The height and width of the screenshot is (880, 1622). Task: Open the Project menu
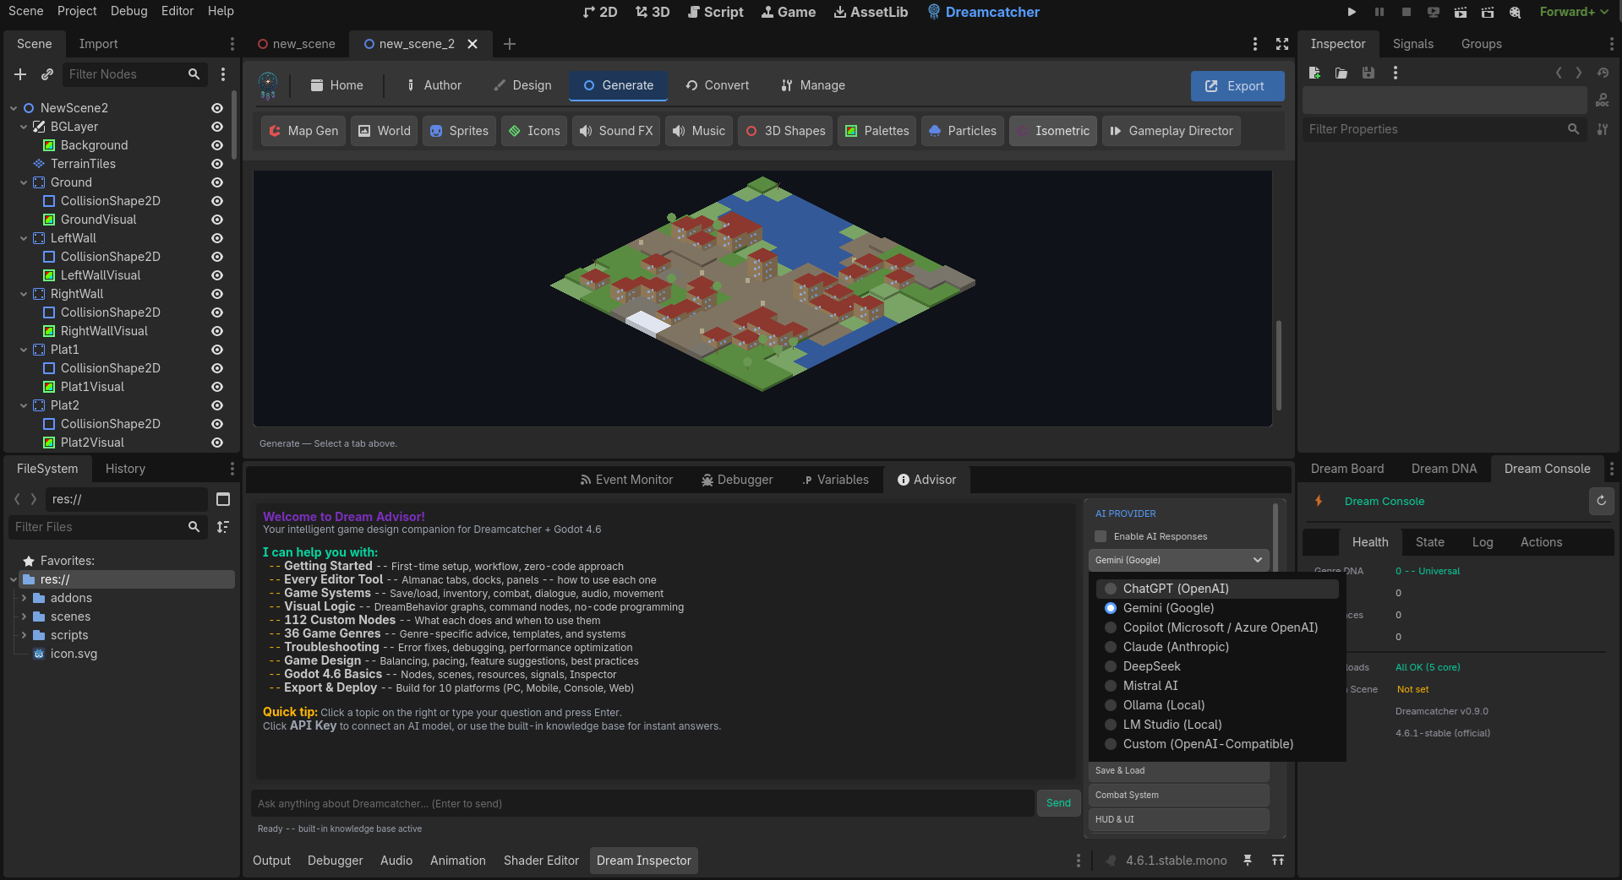[77, 11]
